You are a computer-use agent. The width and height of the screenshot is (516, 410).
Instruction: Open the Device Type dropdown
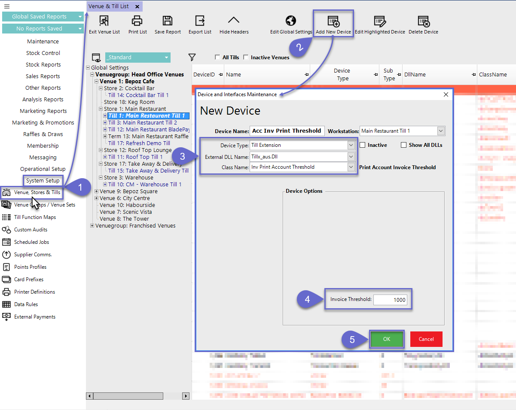pyautogui.click(x=351, y=145)
